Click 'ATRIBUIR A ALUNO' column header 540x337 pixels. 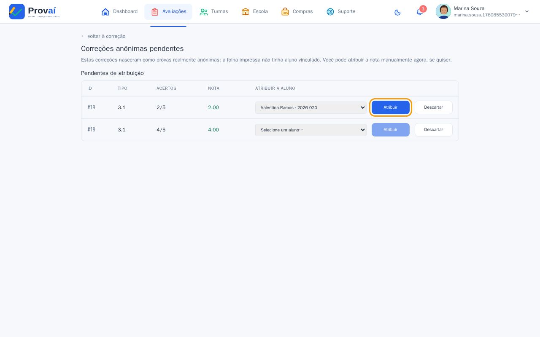(275, 88)
